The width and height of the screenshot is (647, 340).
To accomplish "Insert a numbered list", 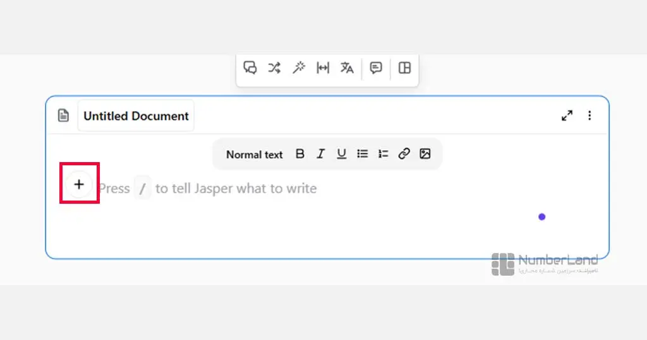I will (x=384, y=154).
